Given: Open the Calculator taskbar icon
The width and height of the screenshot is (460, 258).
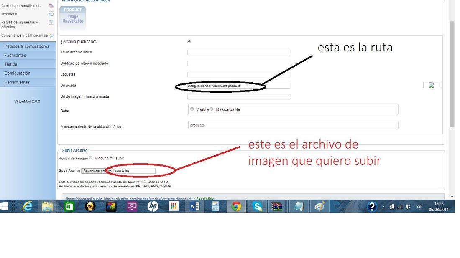Looking at the screenshot, I should [215, 207].
